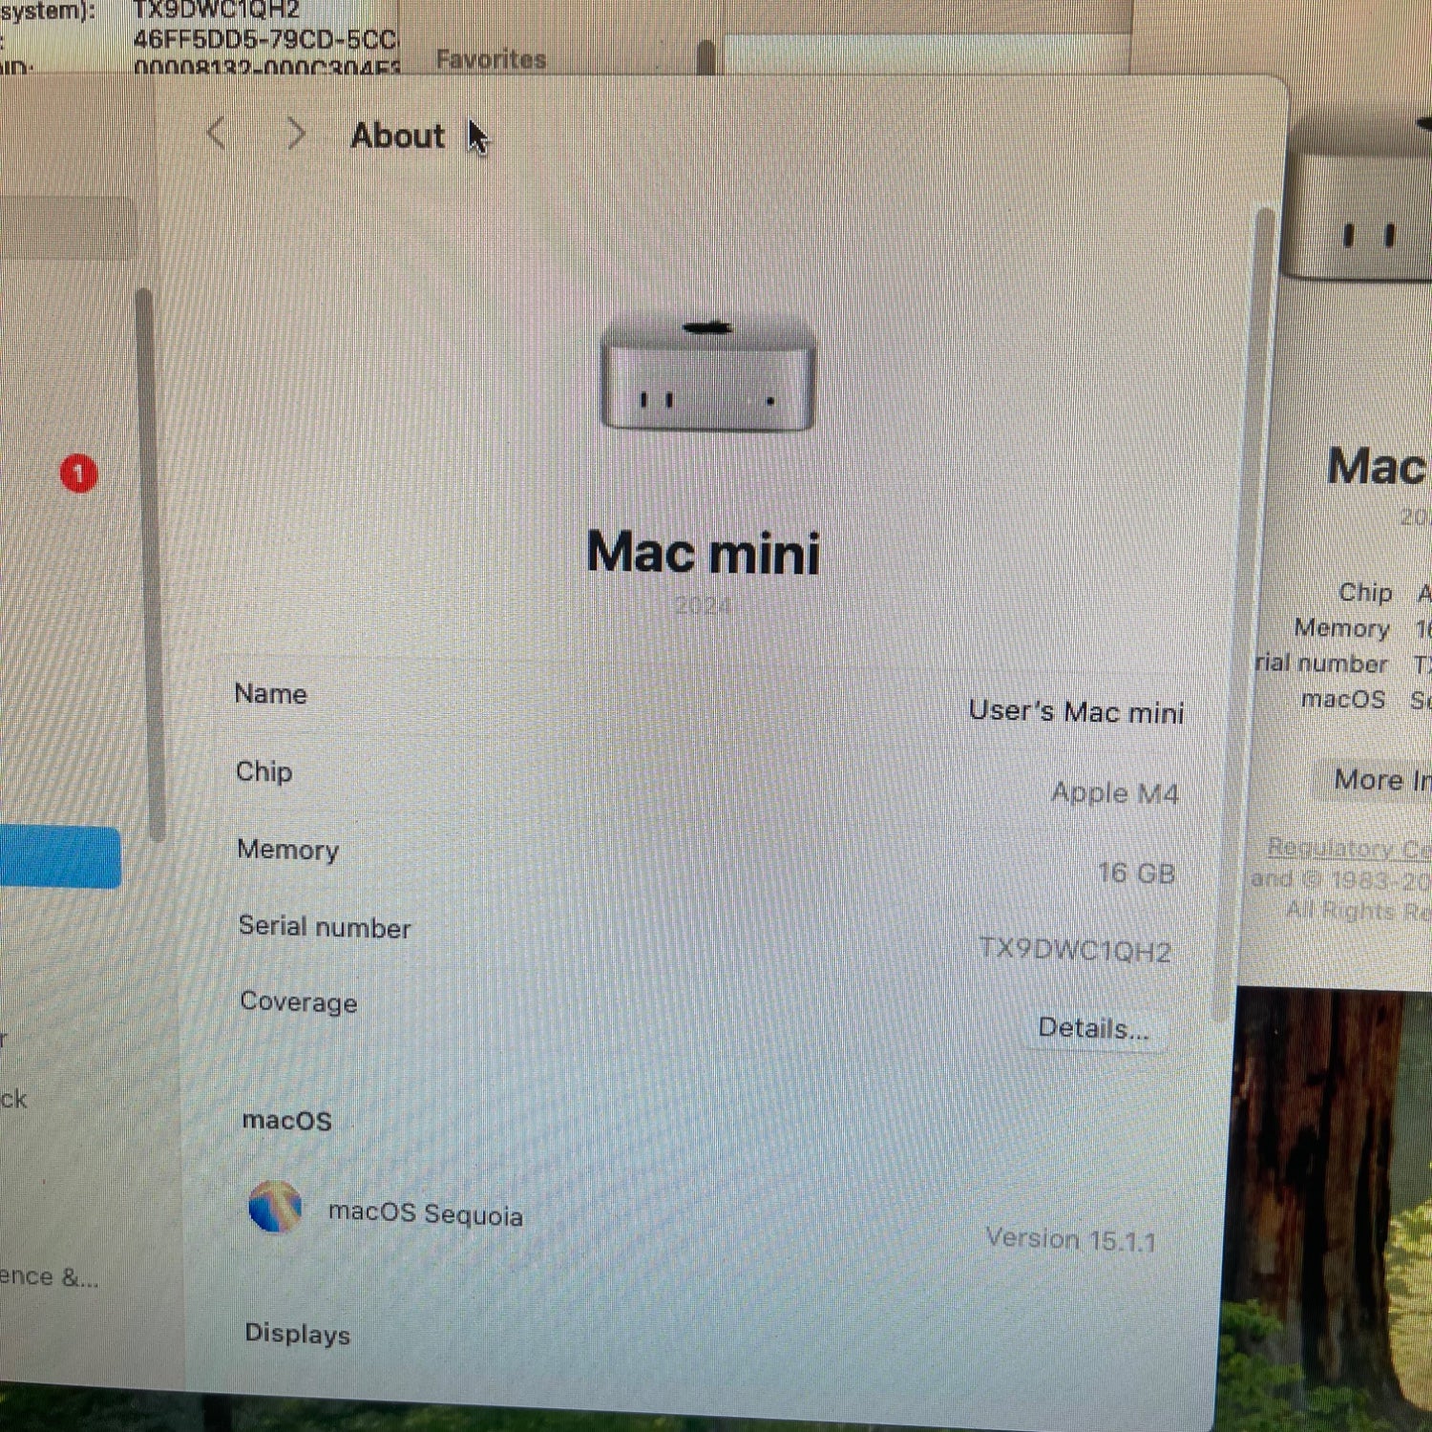Click the macOS Sequoia icon
The height and width of the screenshot is (1432, 1432).
coord(275,1206)
